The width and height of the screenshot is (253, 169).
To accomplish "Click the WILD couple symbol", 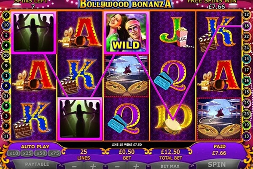I will point(126,33).
